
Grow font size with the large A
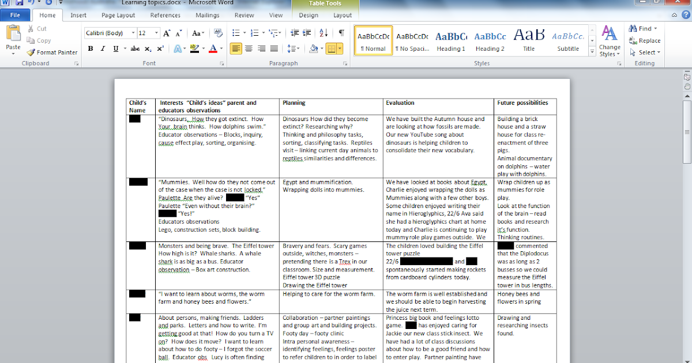click(x=167, y=33)
